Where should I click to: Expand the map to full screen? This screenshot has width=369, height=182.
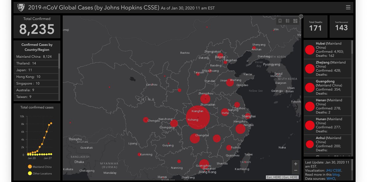coord(301,16)
